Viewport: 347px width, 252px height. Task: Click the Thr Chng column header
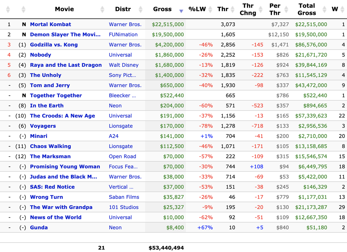248,9
